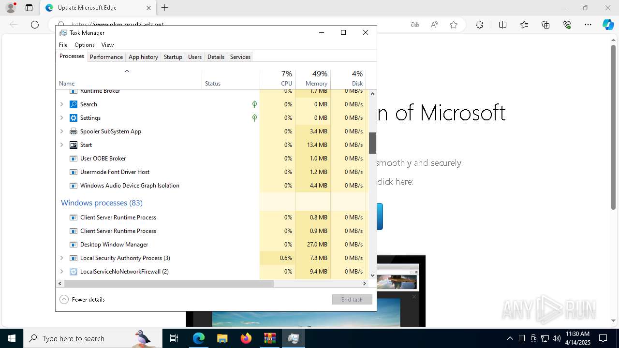This screenshot has width=619, height=348.
Task: Click the Settings process gear icon
Action: (74, 118)
